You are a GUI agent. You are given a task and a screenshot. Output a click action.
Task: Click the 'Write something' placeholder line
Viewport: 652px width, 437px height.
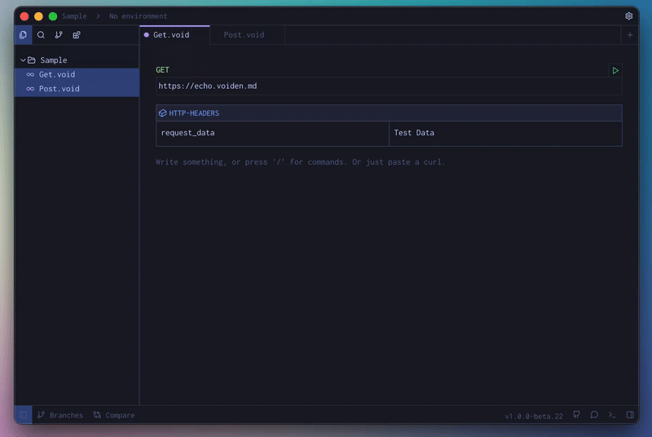coord(300,162)
